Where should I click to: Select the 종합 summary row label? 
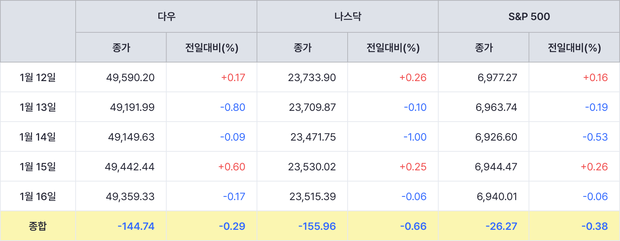pos(38,226)
